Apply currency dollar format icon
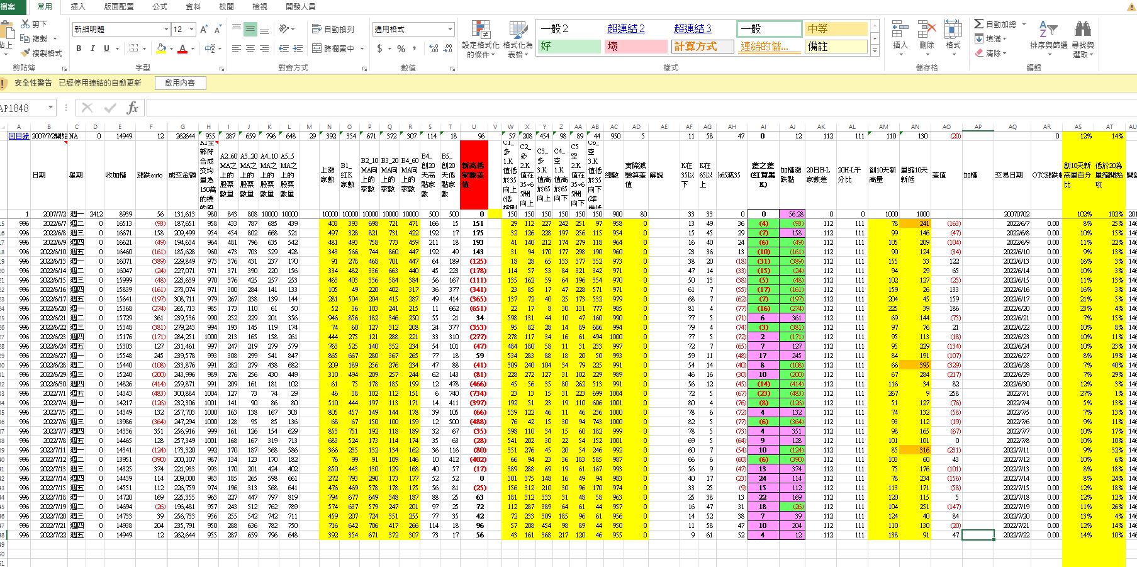This screenshot has width=1137, height=567. click(x=379, y=48)
